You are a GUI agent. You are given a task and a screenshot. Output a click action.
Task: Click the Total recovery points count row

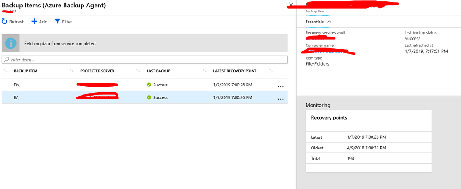368,158
